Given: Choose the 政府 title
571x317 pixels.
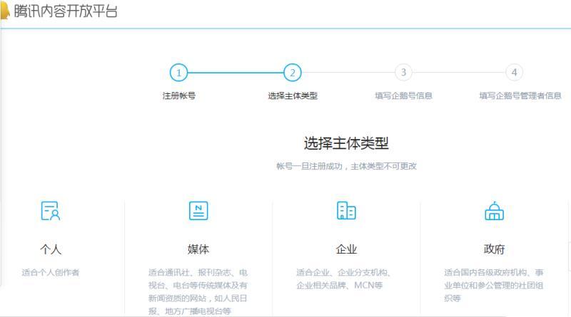Looking at the screenshot, I should (x=494, y=249).
